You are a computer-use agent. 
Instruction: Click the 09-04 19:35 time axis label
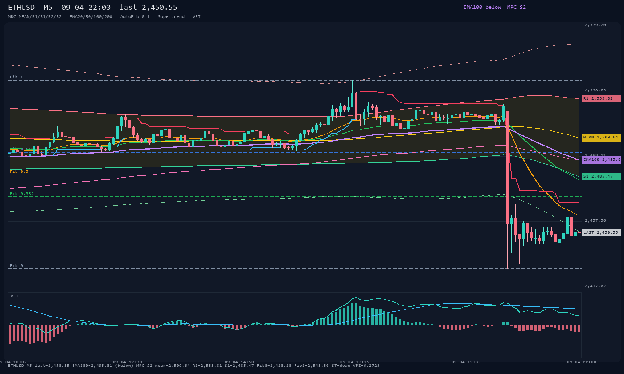tap(466, 362)
